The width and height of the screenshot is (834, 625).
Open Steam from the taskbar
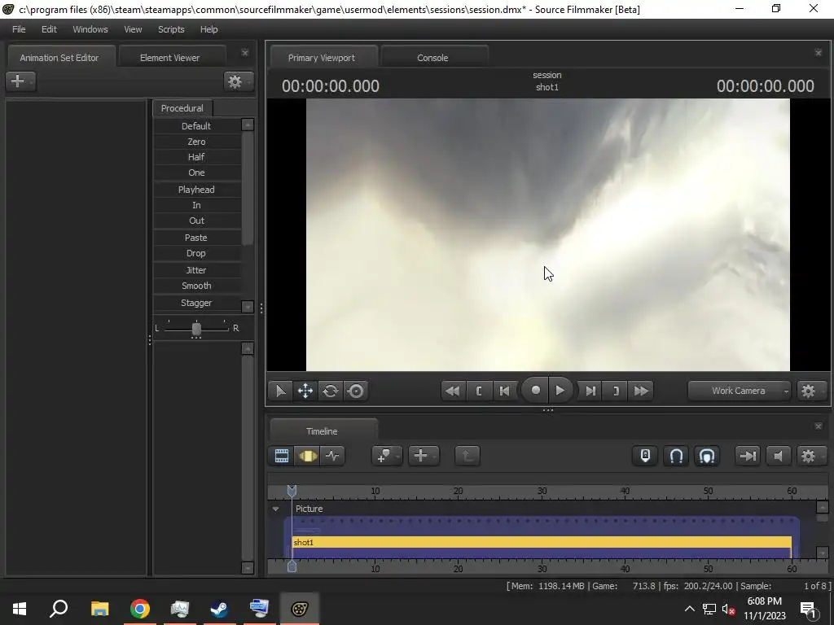(219, 609)
